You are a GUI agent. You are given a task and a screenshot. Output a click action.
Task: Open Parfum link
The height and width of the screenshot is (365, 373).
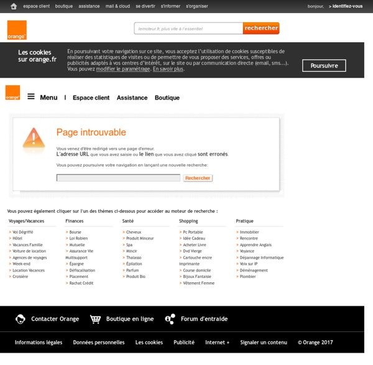point(132,270)
